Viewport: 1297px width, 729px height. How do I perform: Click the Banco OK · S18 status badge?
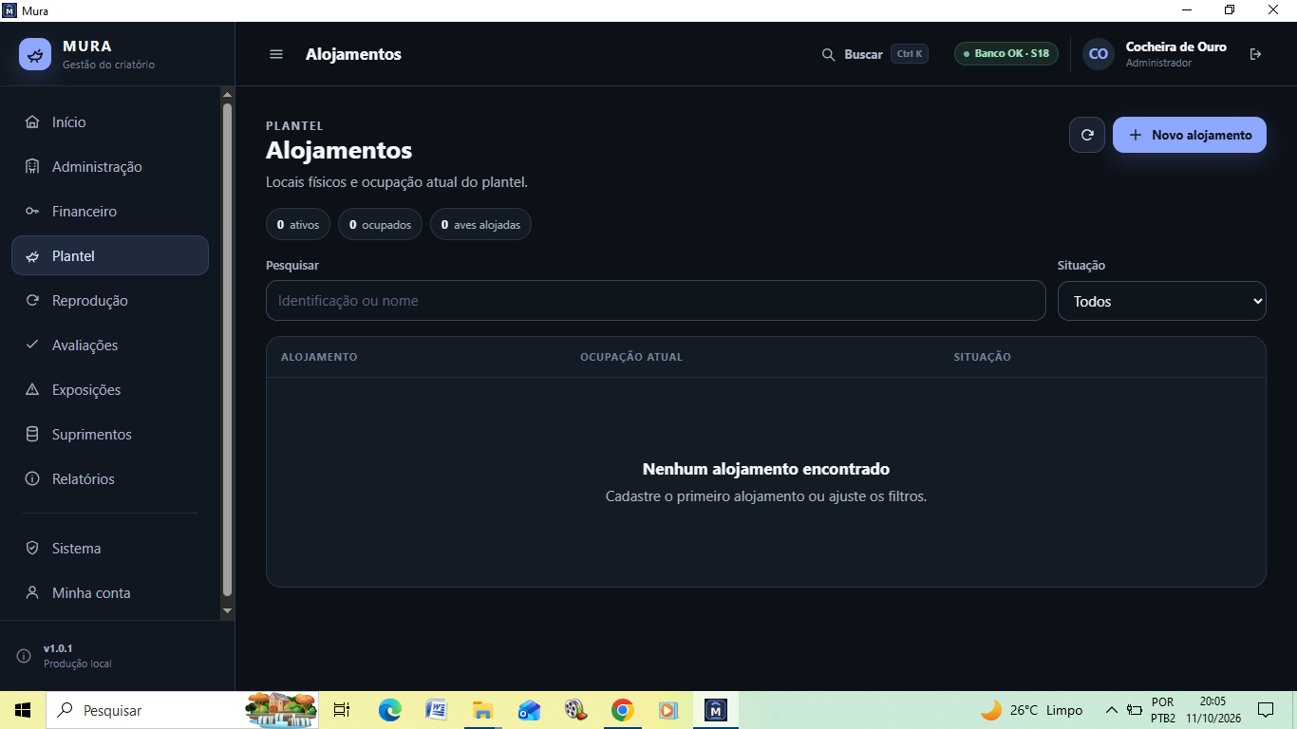[1006, 53]
